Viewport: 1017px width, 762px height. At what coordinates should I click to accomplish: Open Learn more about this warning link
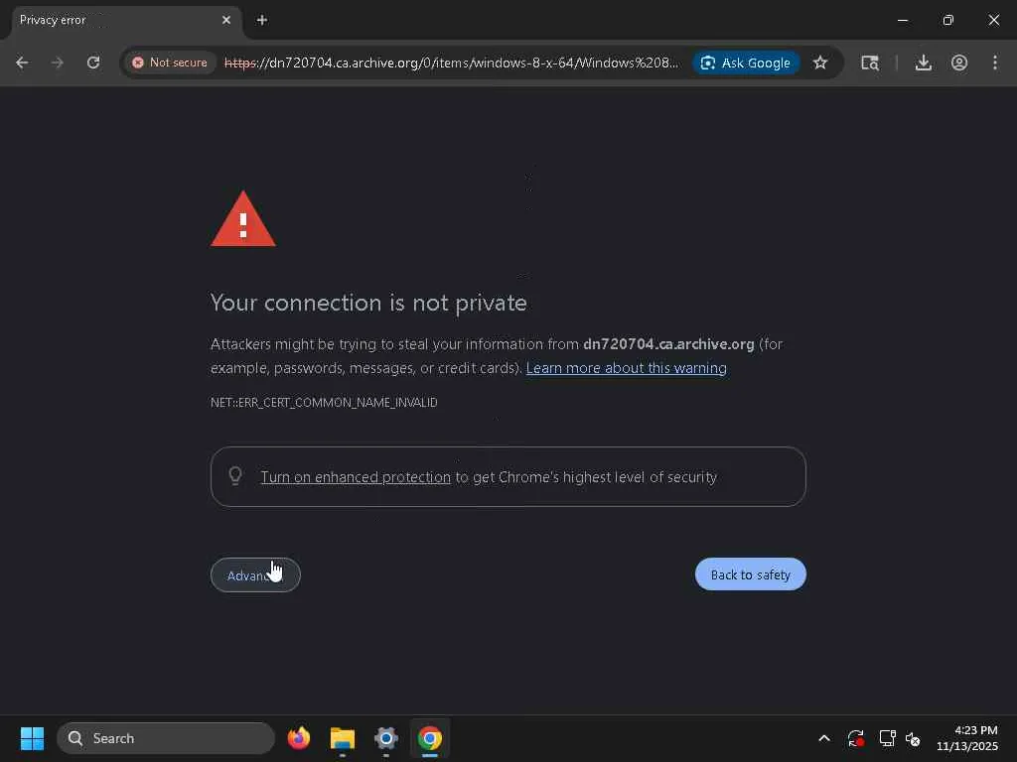[626, 368]
